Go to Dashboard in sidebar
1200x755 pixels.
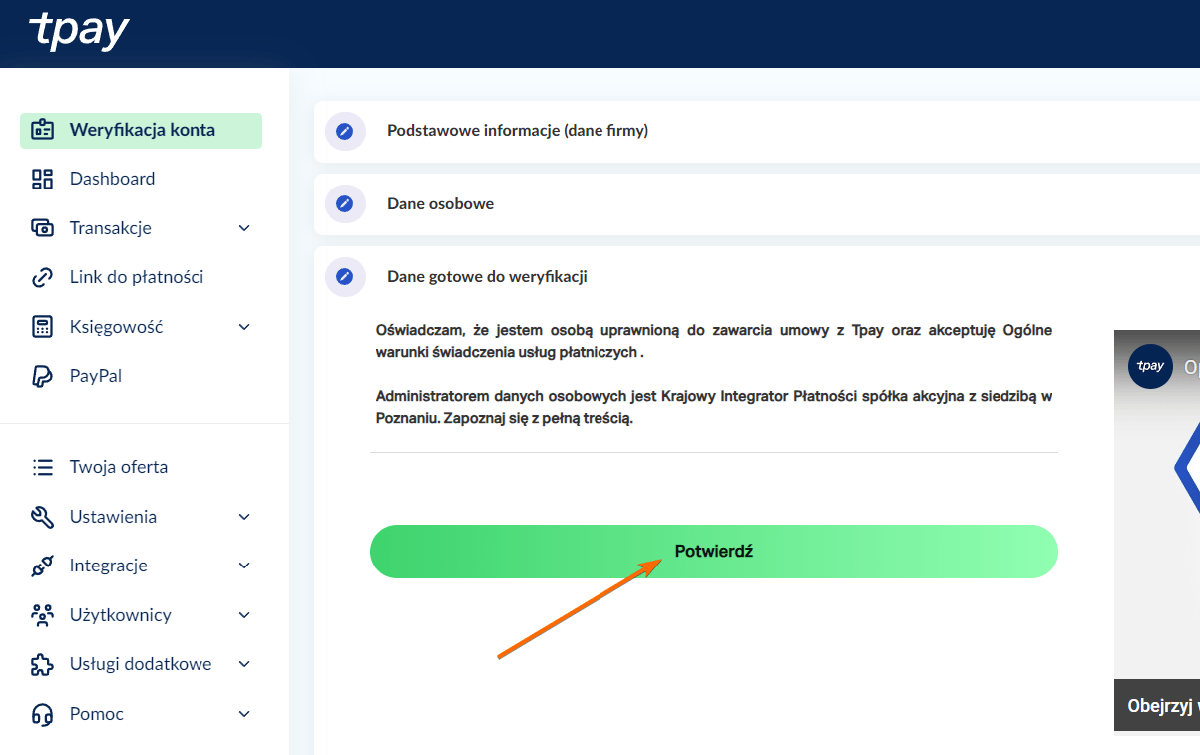click(112, 179)
